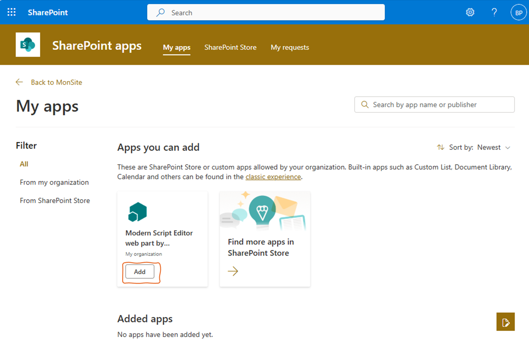
Task: Add the Modern Script Editor web part
Action: click(x=140, y=272)
